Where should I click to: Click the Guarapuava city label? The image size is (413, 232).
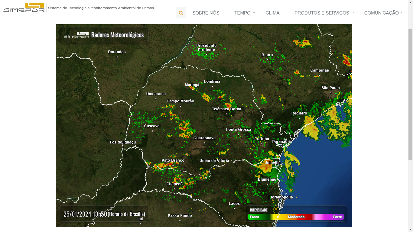tap(205, 138)
